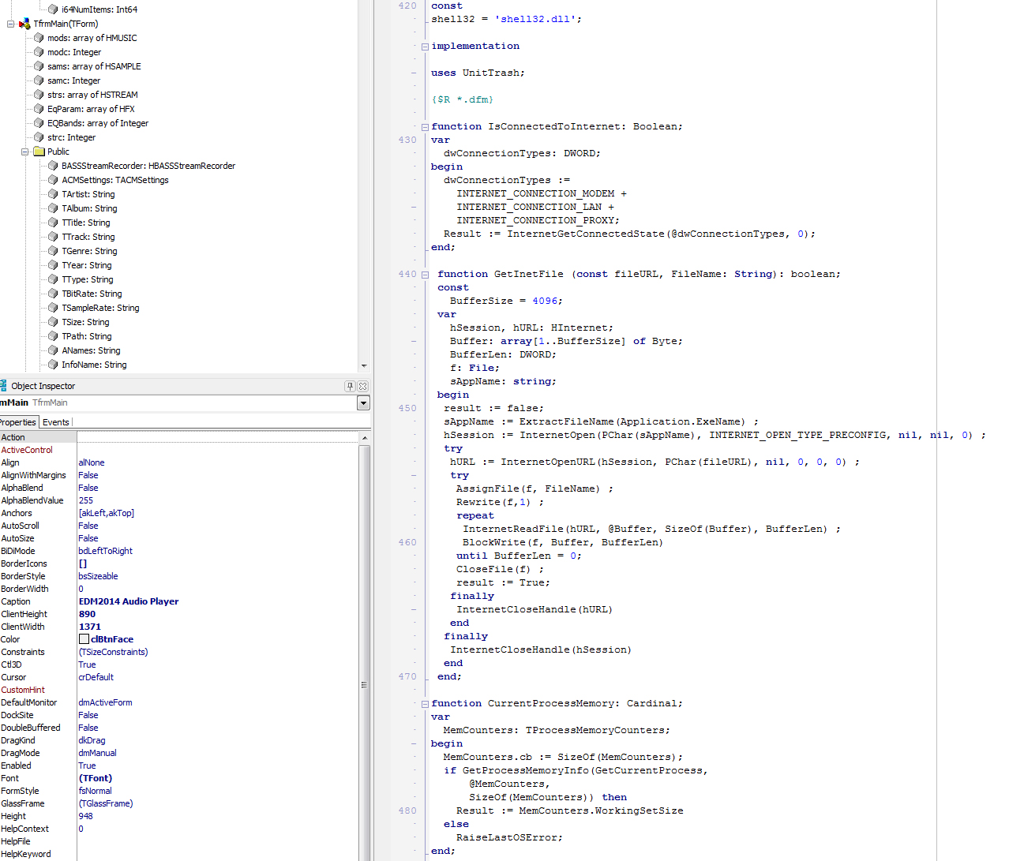The image size is (1009, 861).
Task: Click the field icon next to TAlbum: String
Action: pos(53,208)
